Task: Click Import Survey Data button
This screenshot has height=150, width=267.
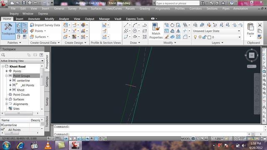Action: (45, 25)
